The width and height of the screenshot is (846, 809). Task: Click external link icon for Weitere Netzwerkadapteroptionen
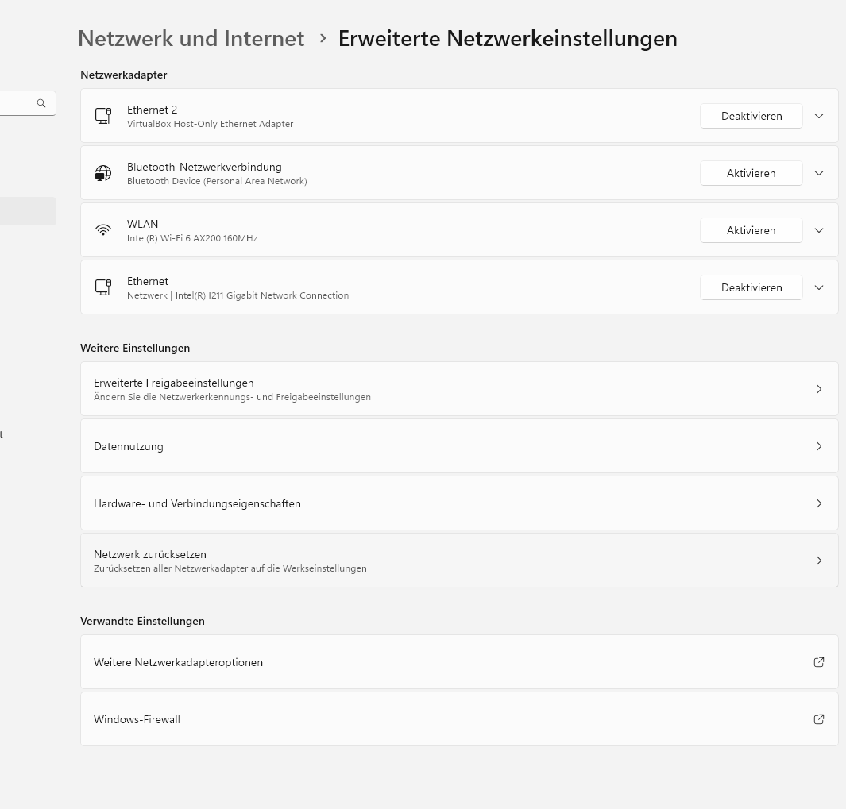point(819,662)
